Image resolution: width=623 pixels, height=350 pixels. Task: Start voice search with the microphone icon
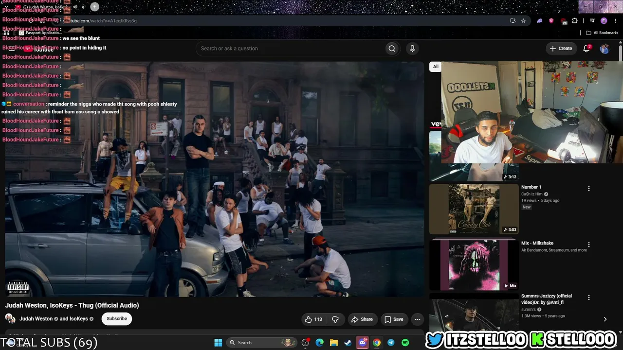(412, 49)
